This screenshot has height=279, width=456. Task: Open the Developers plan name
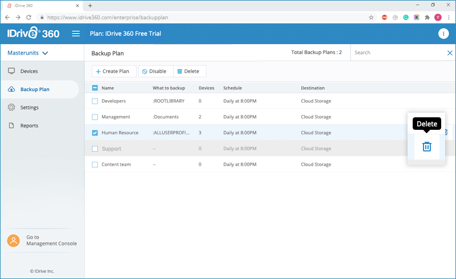point(113,101)
